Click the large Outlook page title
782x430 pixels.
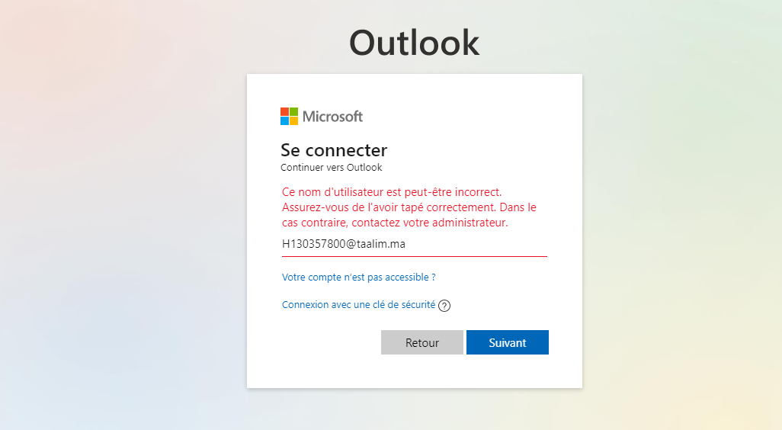414,43
